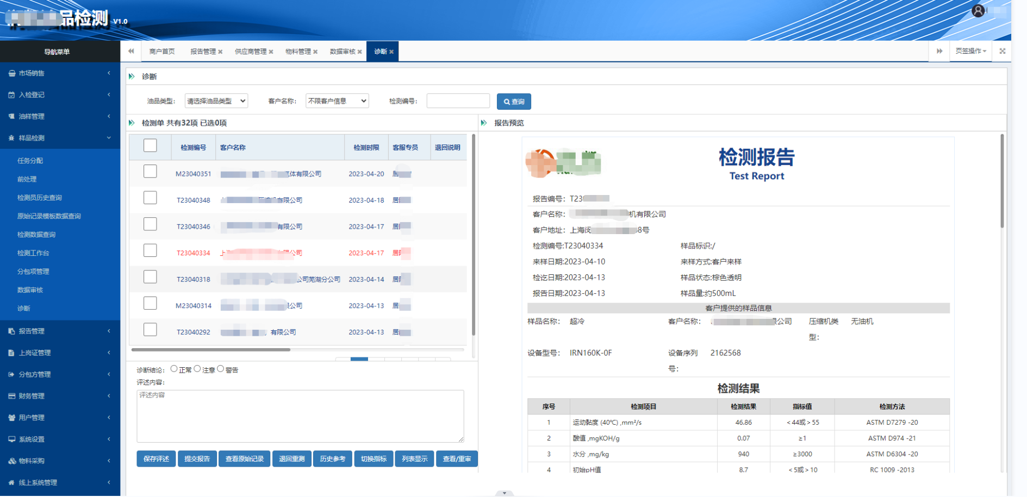Click the 检测单 panel arrow icon

click(132, 123)
